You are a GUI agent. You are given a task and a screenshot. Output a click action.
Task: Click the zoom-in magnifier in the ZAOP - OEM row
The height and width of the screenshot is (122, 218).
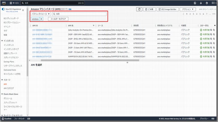[x=211, y=34]
